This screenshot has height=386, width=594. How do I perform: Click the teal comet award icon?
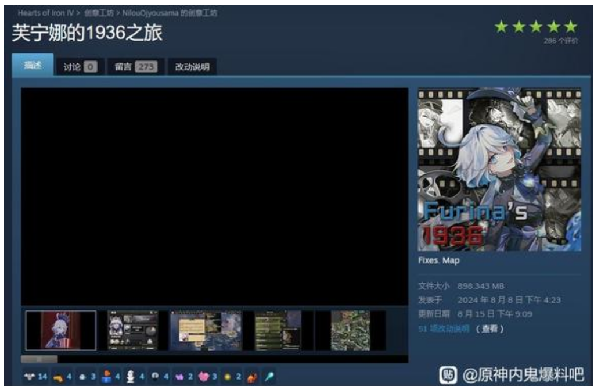(x=269, y=377)
